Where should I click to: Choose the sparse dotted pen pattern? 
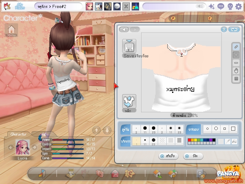[162, 141]
